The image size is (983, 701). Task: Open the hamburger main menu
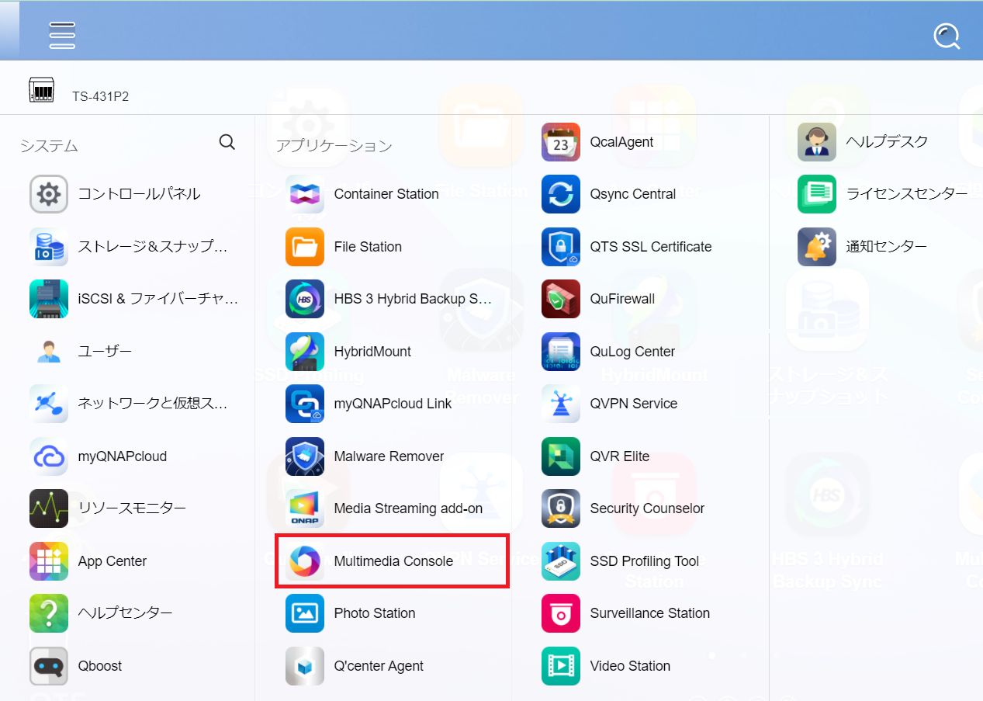[62, 35]
